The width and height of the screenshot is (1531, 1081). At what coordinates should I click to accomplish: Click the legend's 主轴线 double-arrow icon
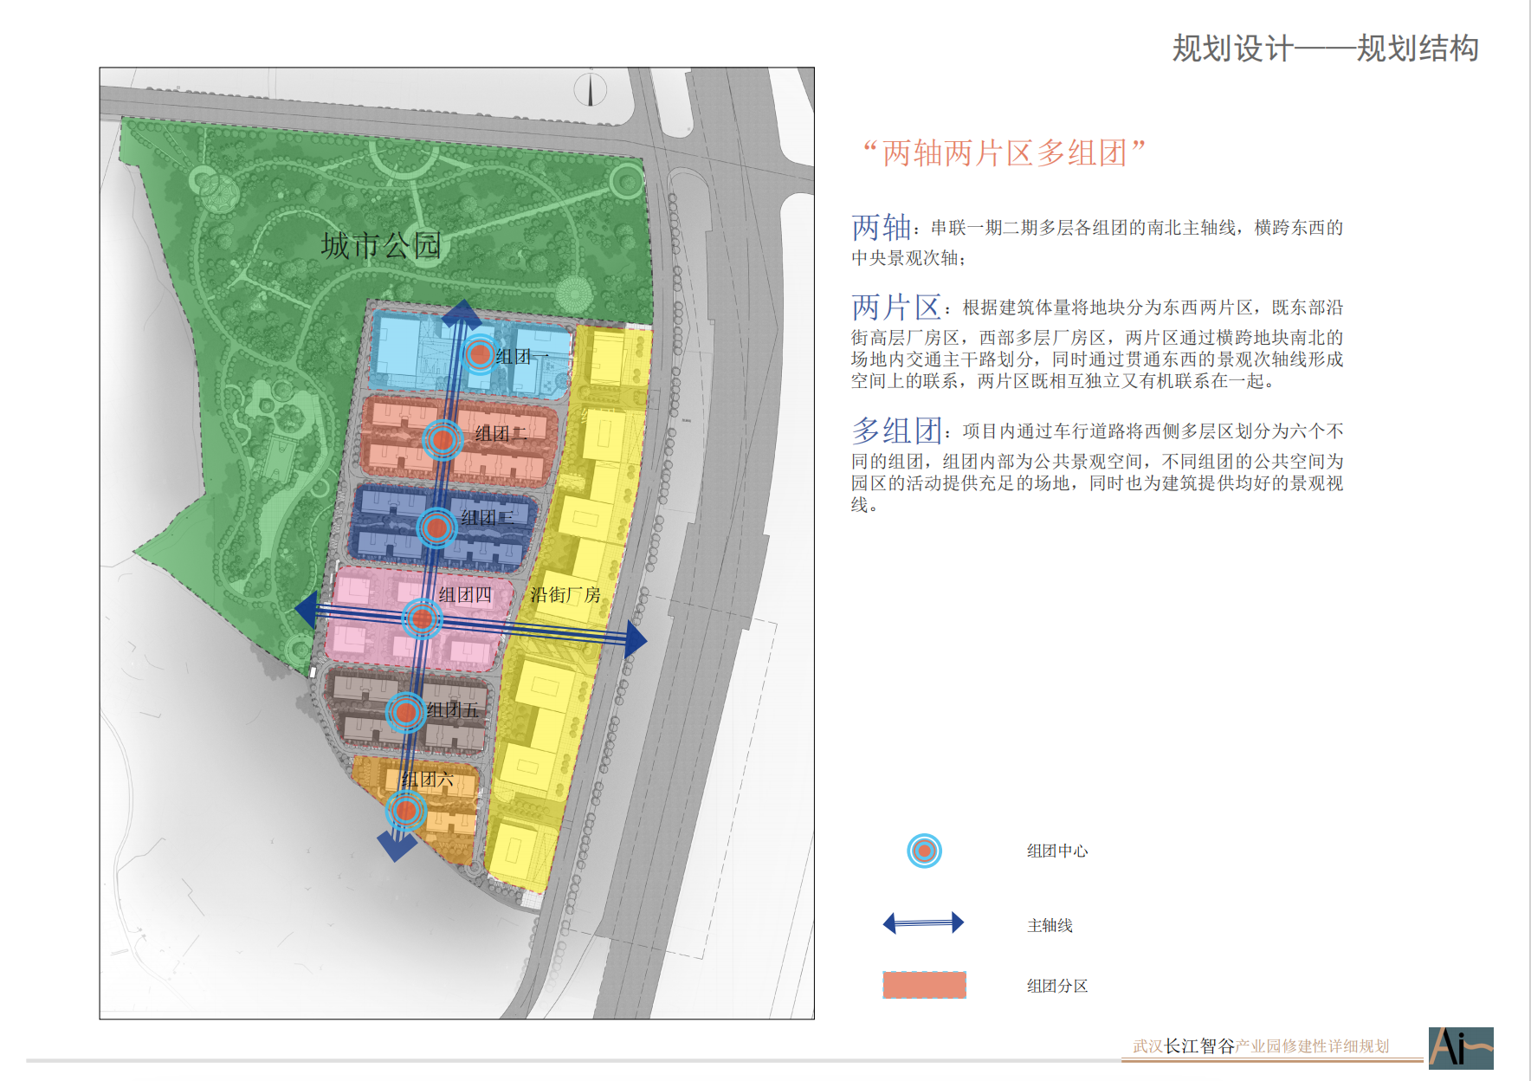(x=923, y=923)
